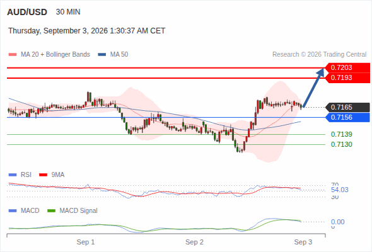Click the 0.7203 resistance price tag
Viewport: 372px width, 252px height.
pos(347,67)
